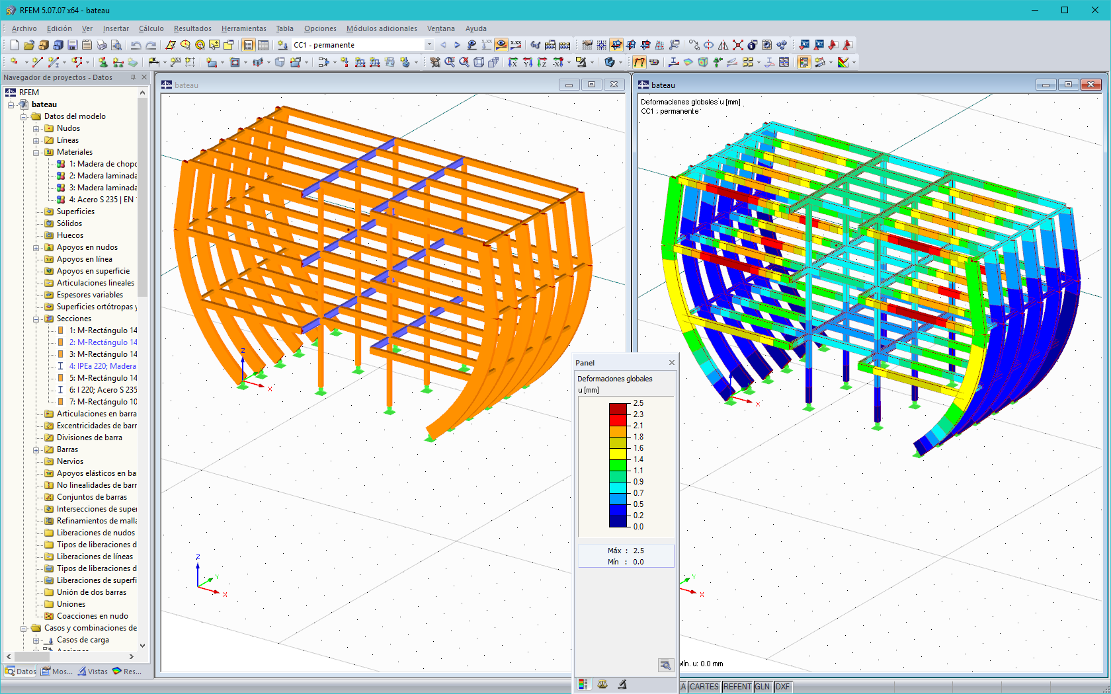Viewport: 1111px width, 694px height.
Task: Collapse the Secciones tree node
Action: click(x=36, y=319)
